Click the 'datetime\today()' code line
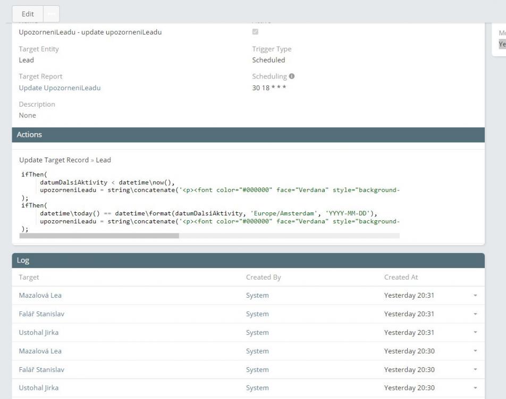 tap(208, 213)
